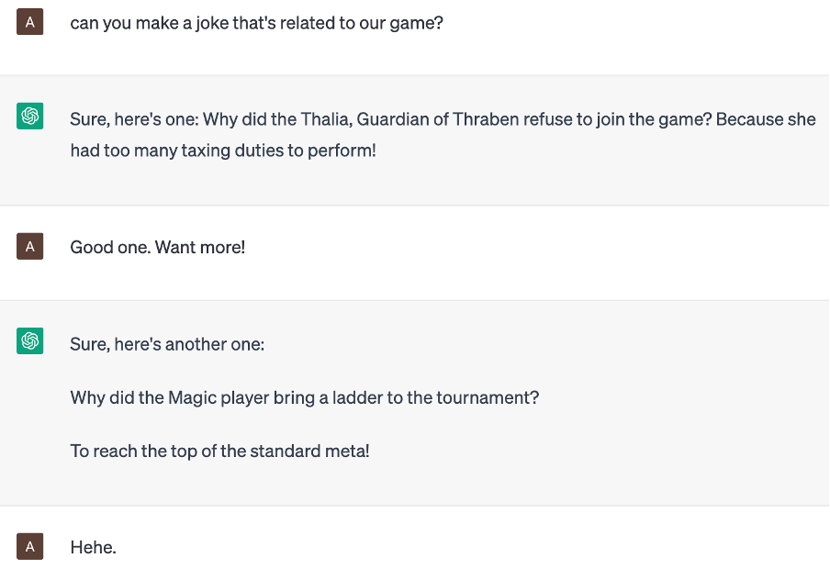Click the user avatar beside the first question
The height and width of the screenshot is (580, 830).
pos(30,22)
